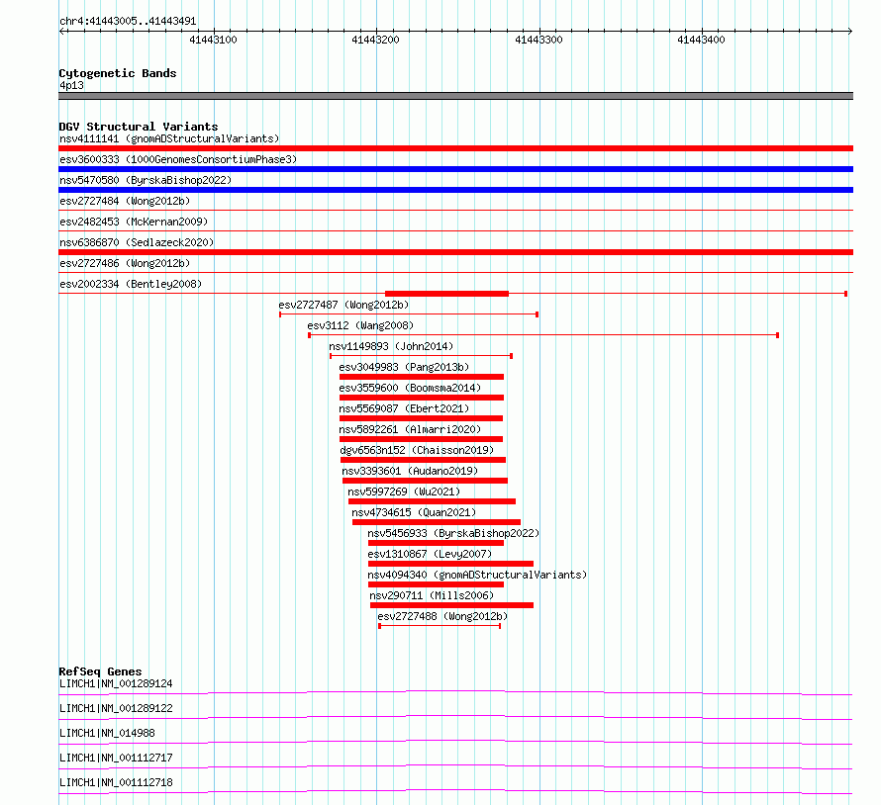Click the blue bar under esv3600333
Screen dimensions: 881x805
point(455,169)
